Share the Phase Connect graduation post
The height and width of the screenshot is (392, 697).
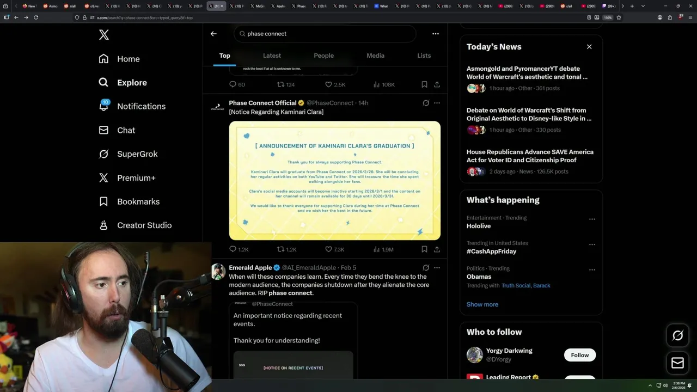[437, 249]
